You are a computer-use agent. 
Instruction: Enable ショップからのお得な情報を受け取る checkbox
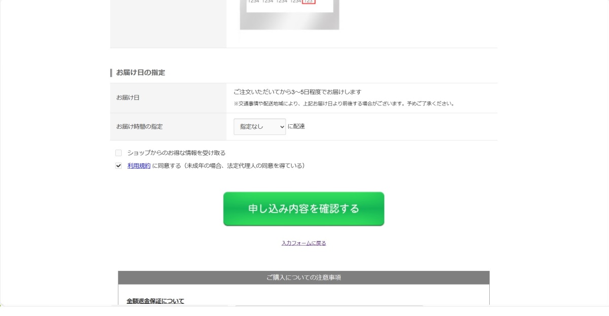pyautogui.click(x=119, y=153)
